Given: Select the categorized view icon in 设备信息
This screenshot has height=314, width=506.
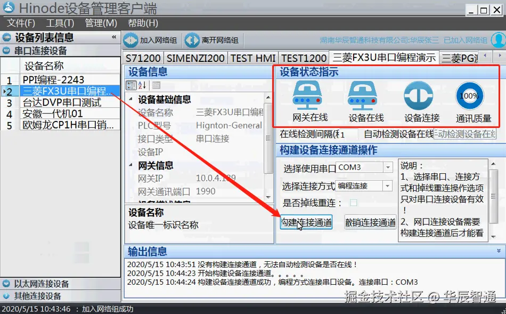Looking at the screenshot, I should 131,86.
